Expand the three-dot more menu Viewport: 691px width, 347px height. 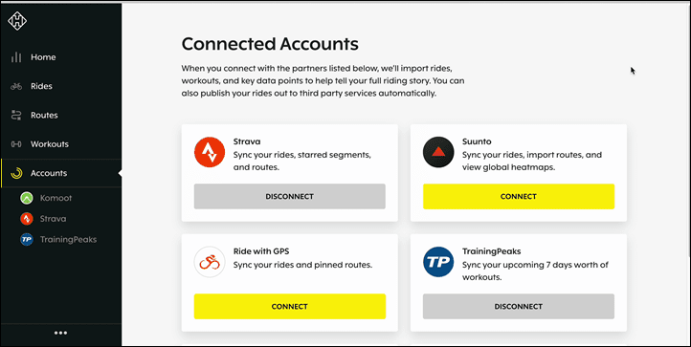60,333
